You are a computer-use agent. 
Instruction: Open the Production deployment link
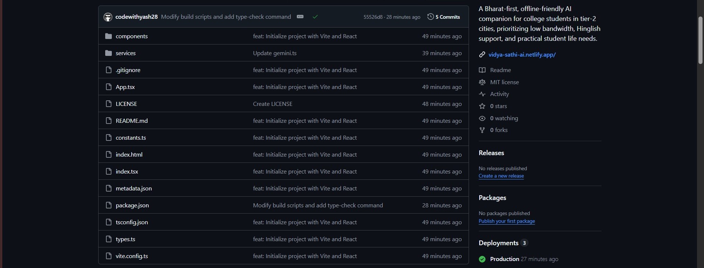pos(504,259)
